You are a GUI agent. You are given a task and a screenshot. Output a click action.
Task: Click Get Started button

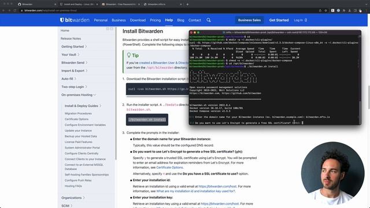point(279,20)
